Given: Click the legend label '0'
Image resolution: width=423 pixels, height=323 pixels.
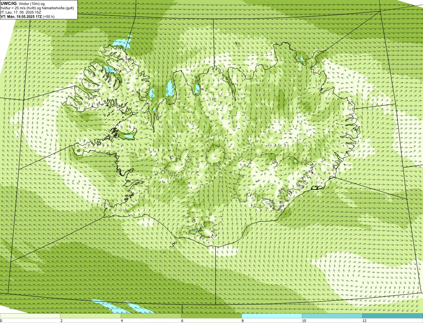Looking at the screenshot, I should (x=1, y=321).
